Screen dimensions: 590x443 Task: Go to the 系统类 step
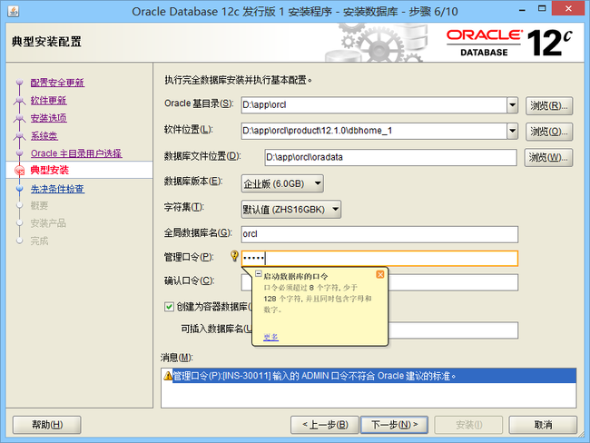44,135
